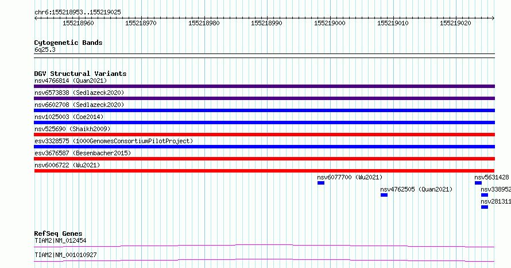Click label text nsv338952

coord(495,189)
